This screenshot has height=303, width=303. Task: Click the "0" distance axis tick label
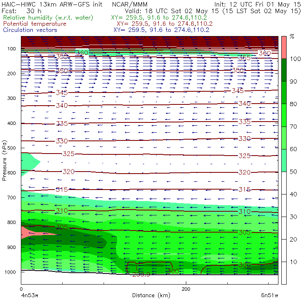21,289
